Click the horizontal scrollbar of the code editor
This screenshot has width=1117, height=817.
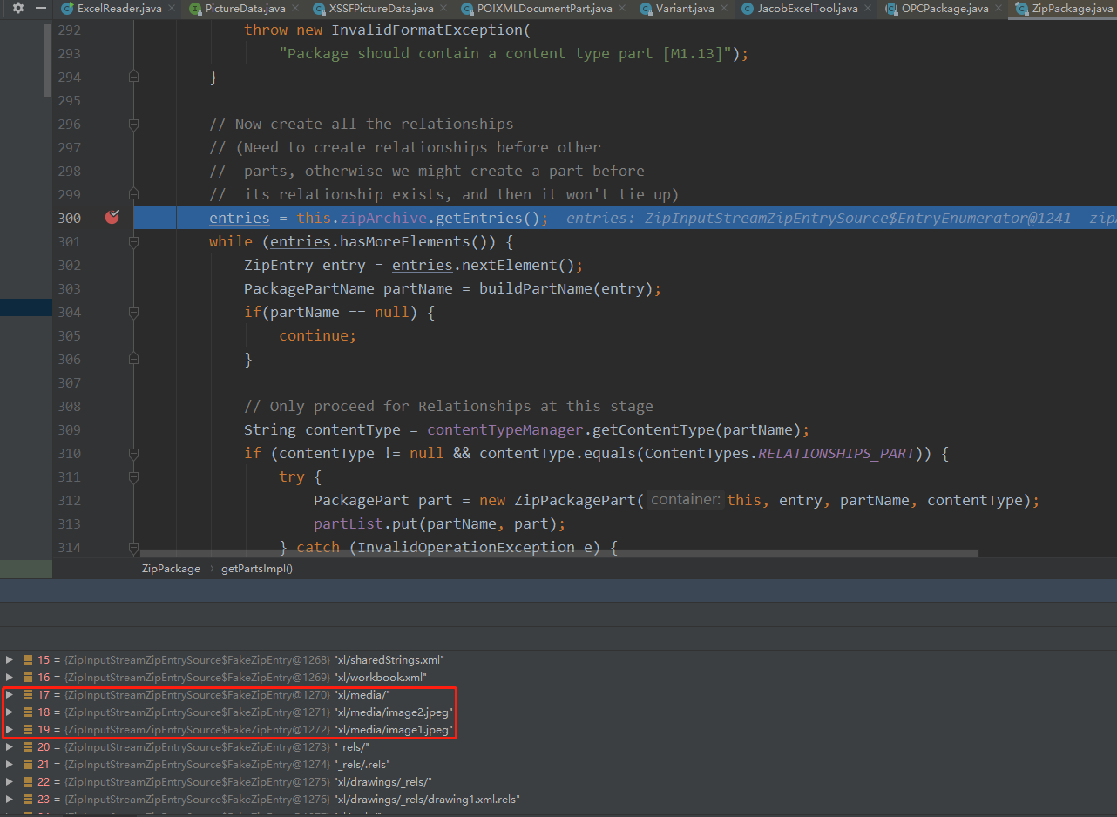[558, 553]
